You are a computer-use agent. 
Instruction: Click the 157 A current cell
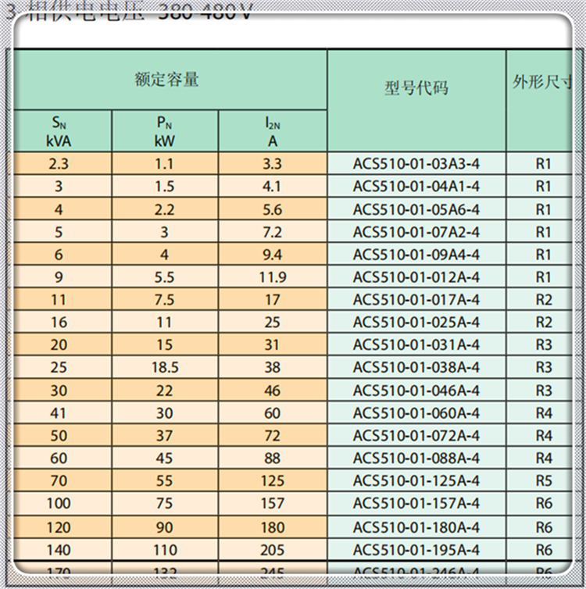273,503
